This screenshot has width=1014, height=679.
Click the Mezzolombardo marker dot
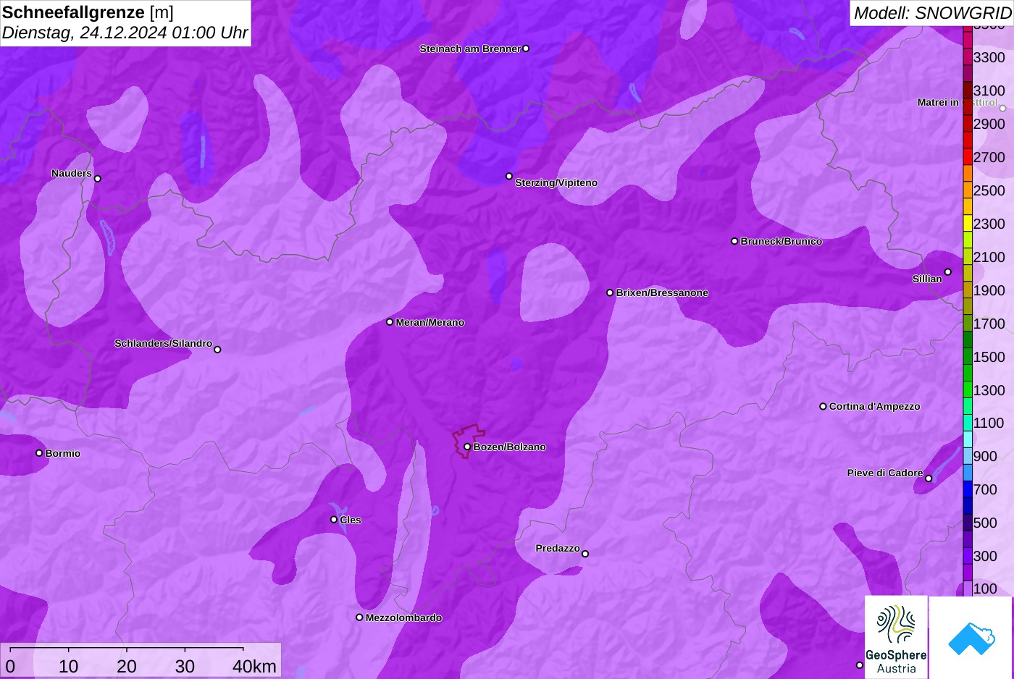coord(359,617)
